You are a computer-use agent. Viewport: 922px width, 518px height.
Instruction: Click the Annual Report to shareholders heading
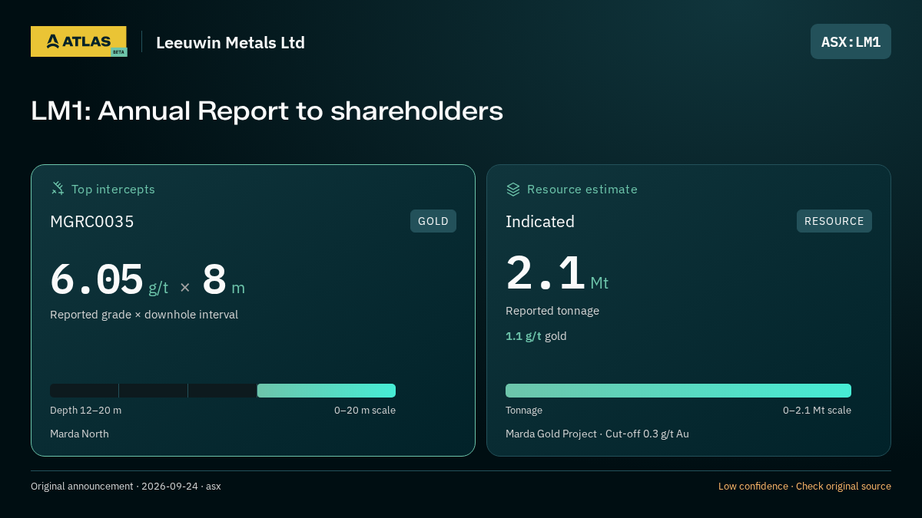[267, 111]
